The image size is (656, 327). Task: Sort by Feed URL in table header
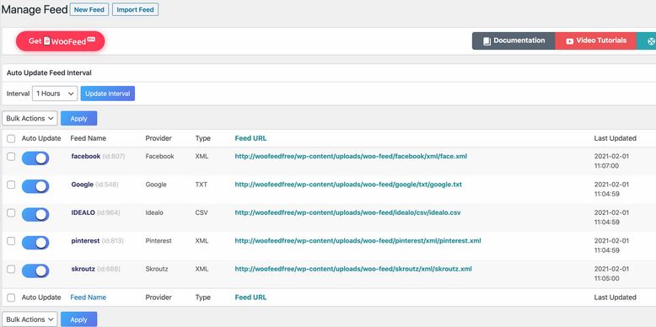coord(250,138)
